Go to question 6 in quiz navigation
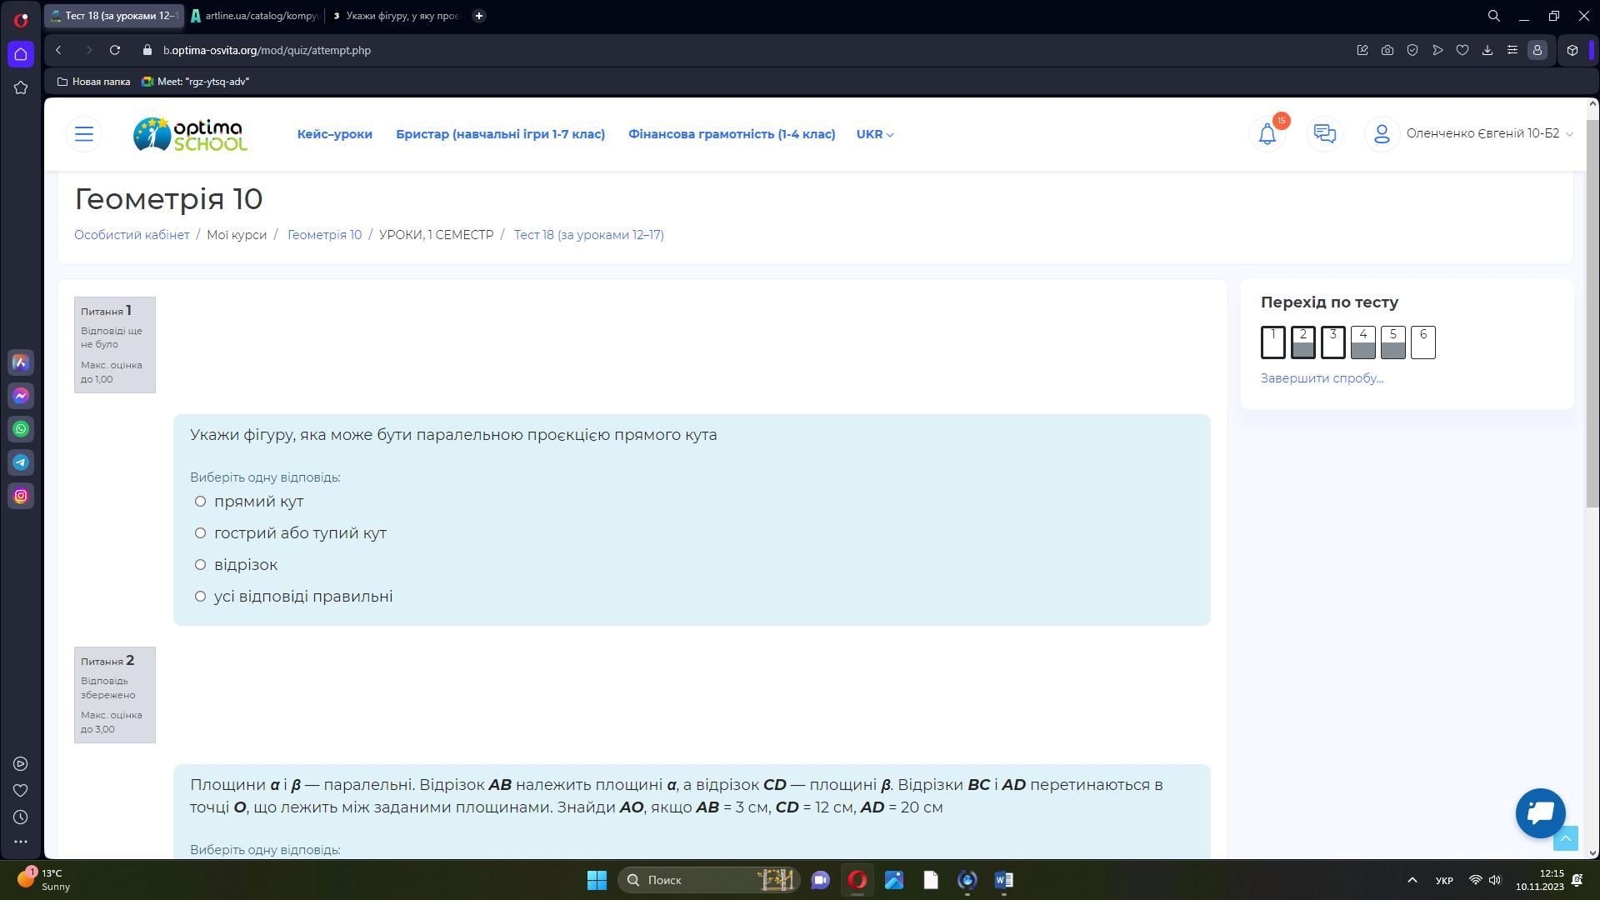 click(1422, 342)
